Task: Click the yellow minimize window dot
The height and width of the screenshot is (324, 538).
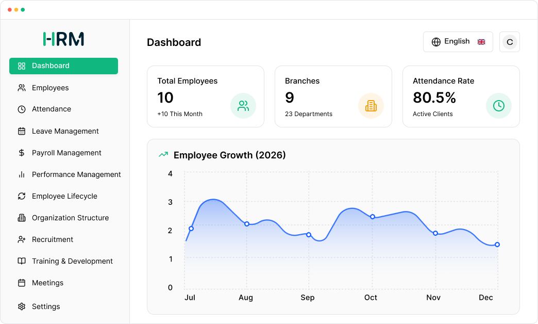Action: [x=16, y=10]
